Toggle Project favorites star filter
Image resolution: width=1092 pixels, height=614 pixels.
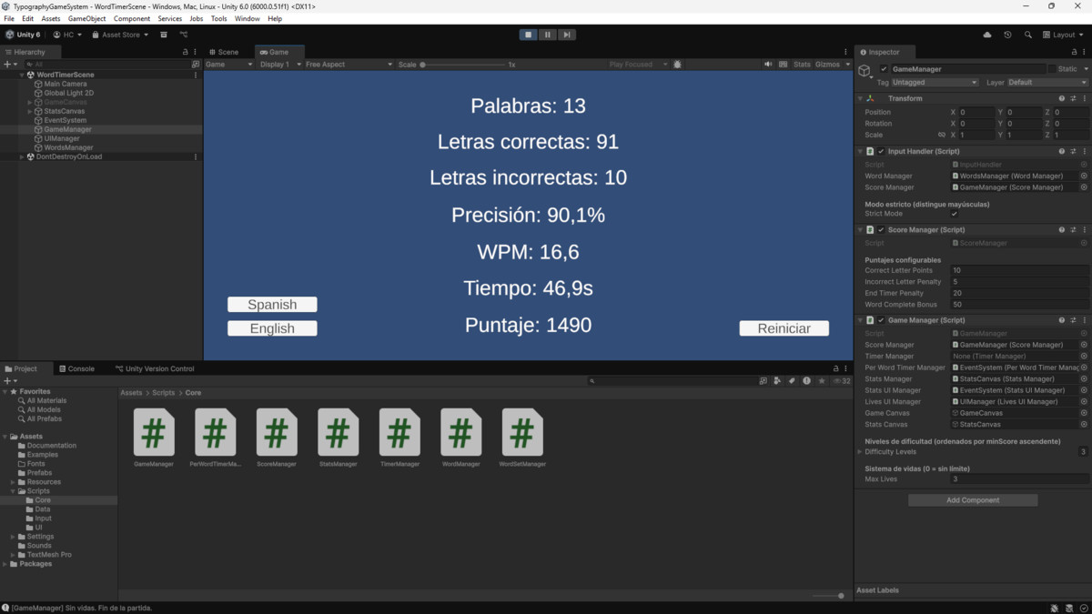pyautogui.click(x=821, y=381)
